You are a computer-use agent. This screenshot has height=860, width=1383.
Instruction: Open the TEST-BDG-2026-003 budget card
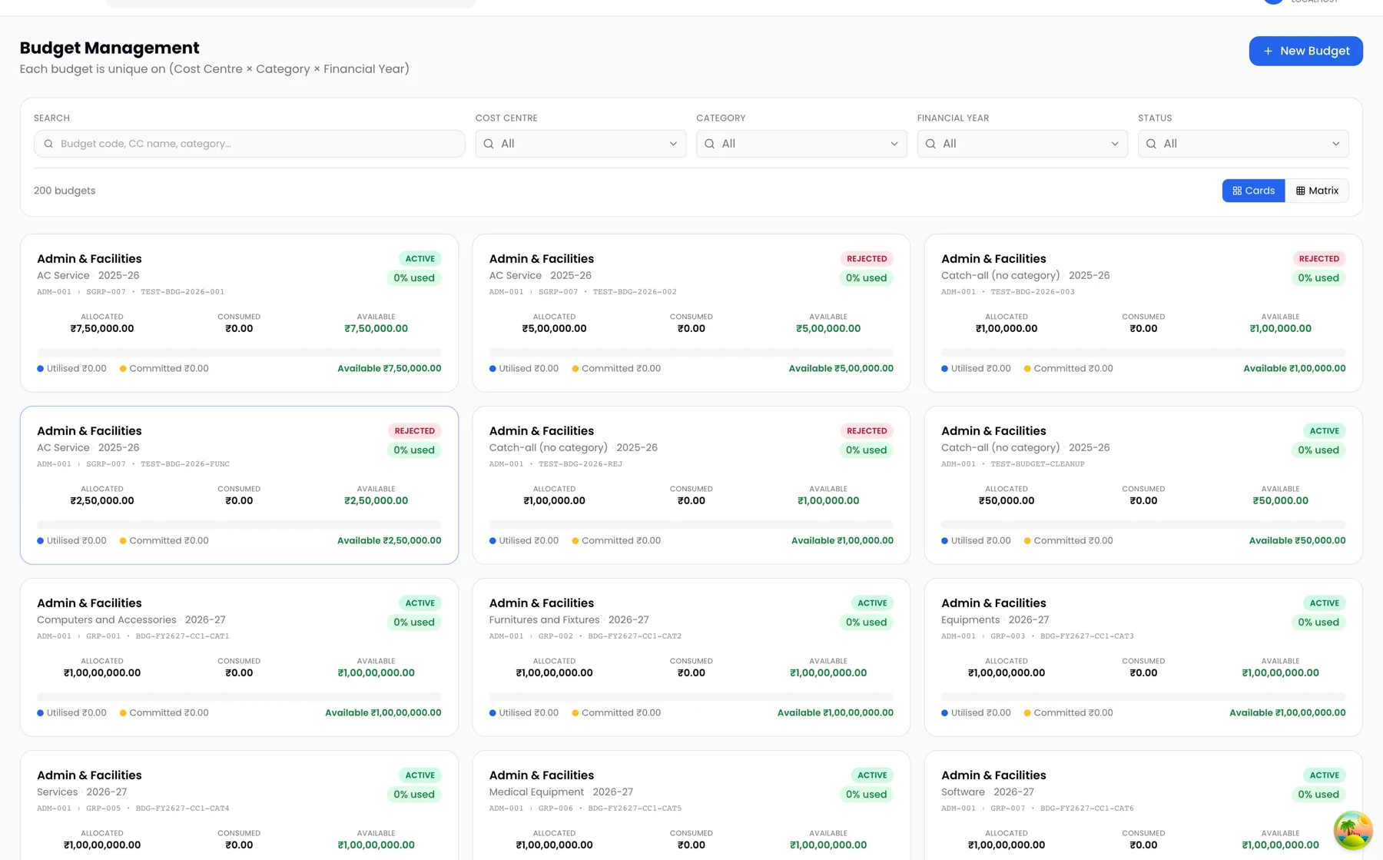1143,313
